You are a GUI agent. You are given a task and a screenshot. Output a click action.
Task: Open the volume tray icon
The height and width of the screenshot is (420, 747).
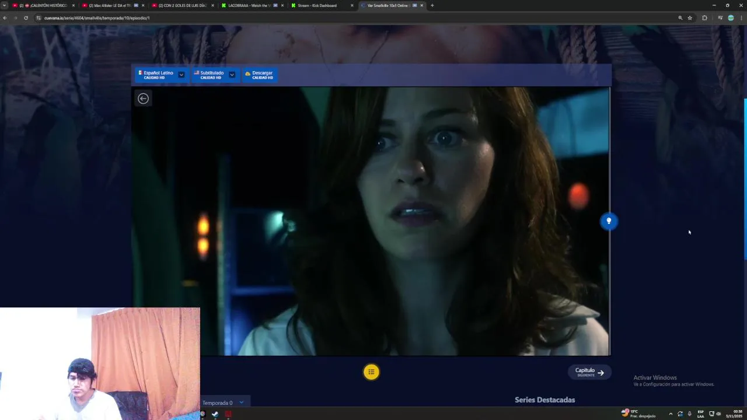pyautogui.click(x=718, y=414)
